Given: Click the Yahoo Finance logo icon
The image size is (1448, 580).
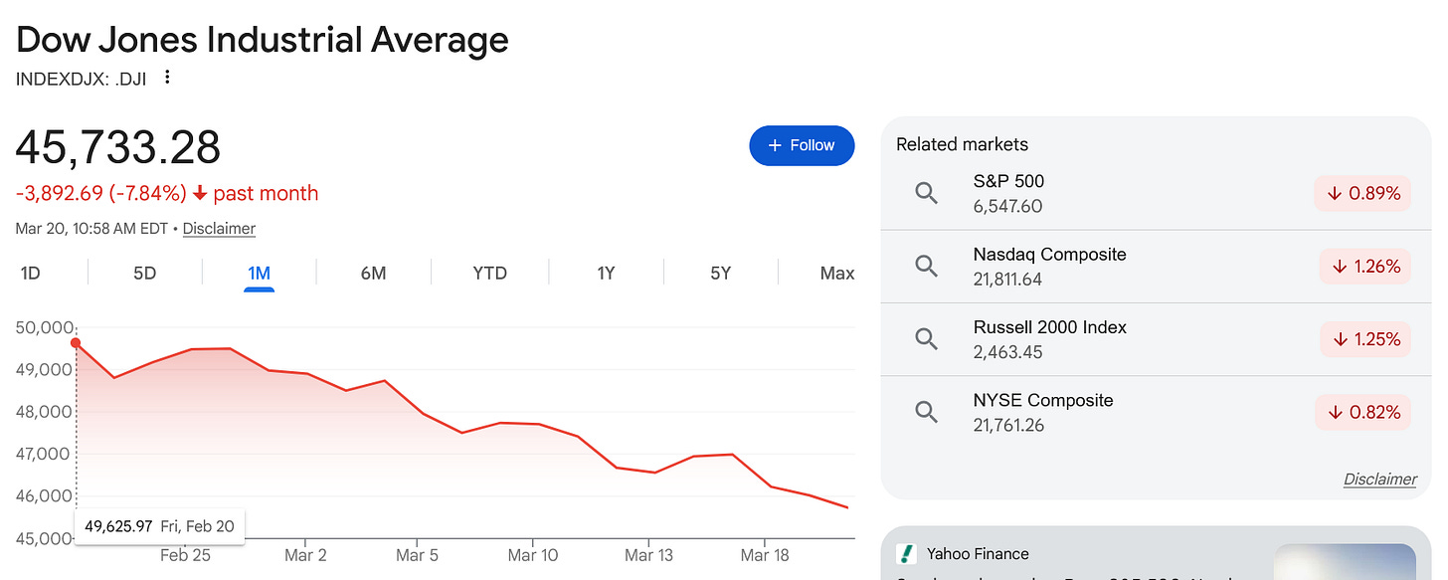Looking at the screenshot, I should (x=906, y=554).
